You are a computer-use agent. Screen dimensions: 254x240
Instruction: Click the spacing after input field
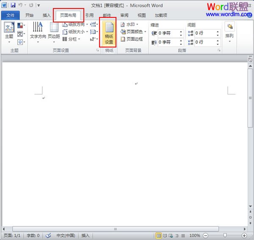point(205,42)
